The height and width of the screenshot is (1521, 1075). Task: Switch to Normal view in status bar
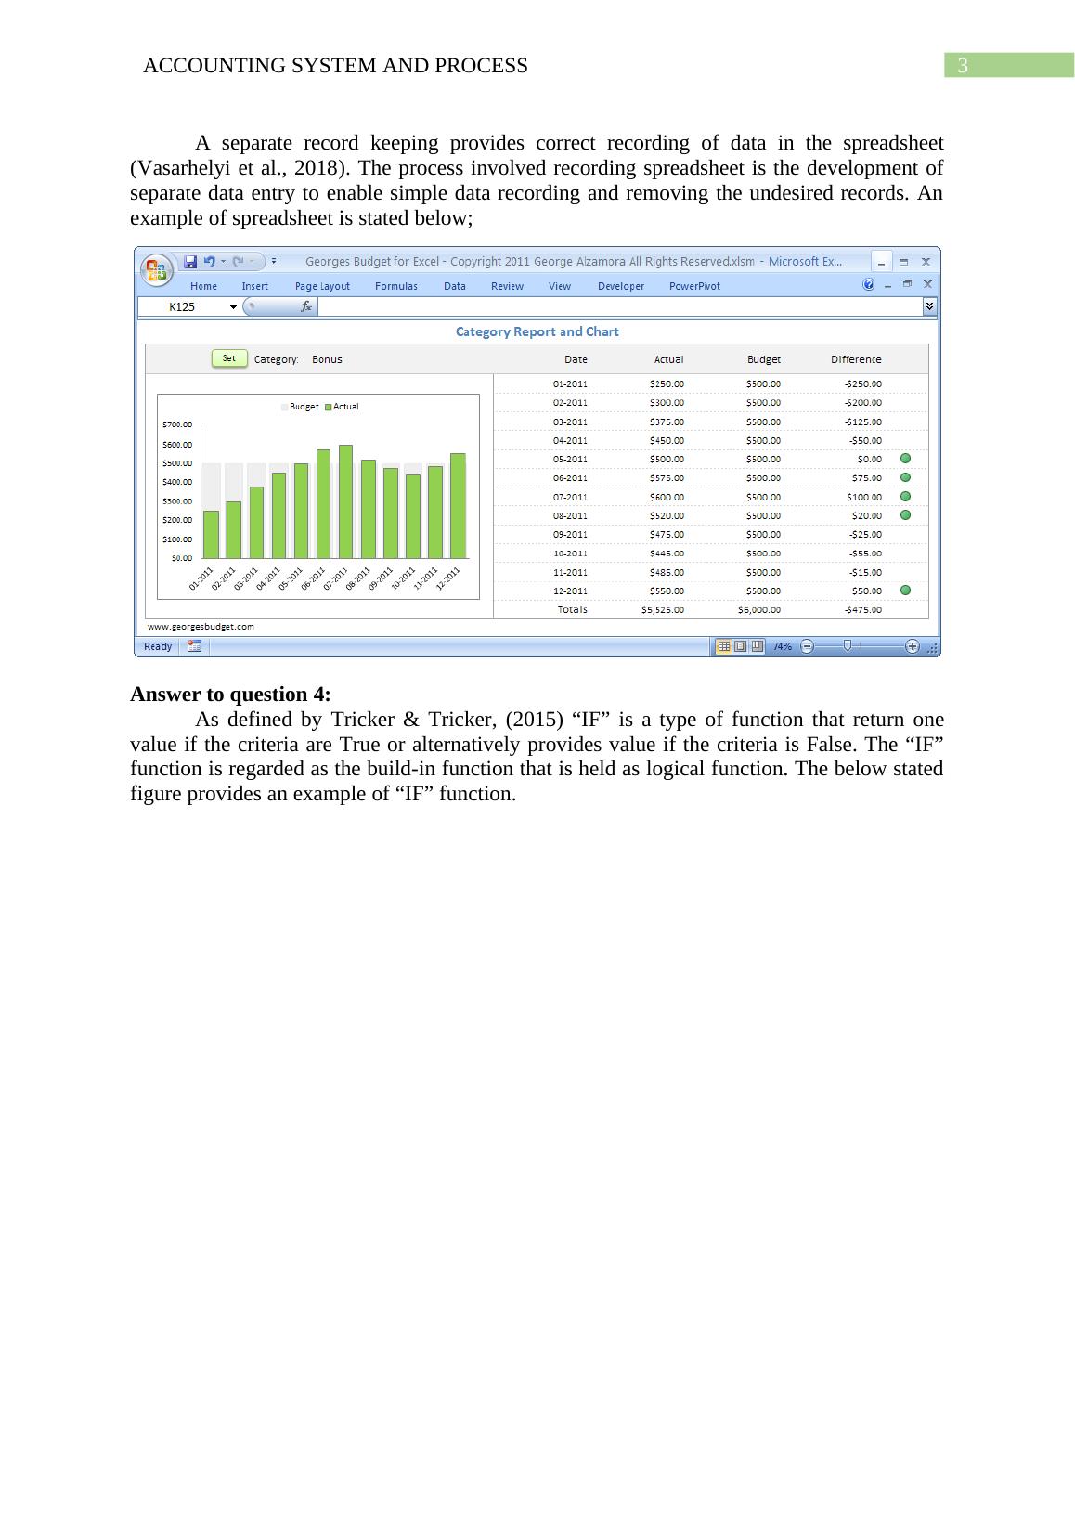click(x=723, y=646)
